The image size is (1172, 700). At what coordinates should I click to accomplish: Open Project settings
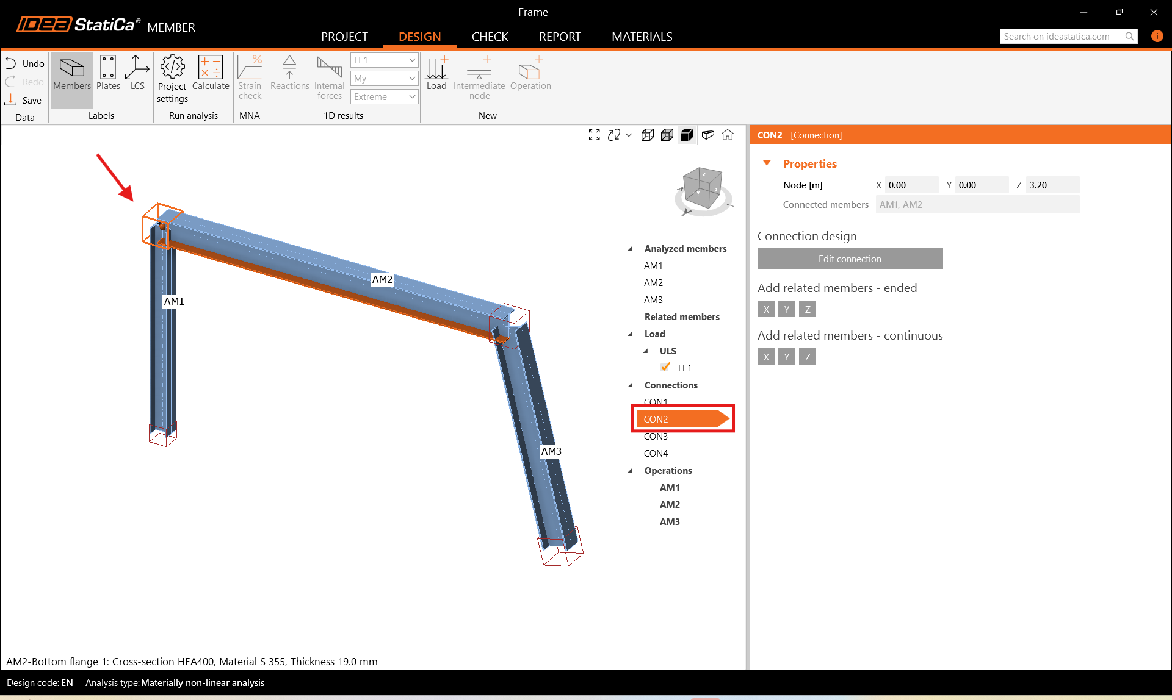173,79
